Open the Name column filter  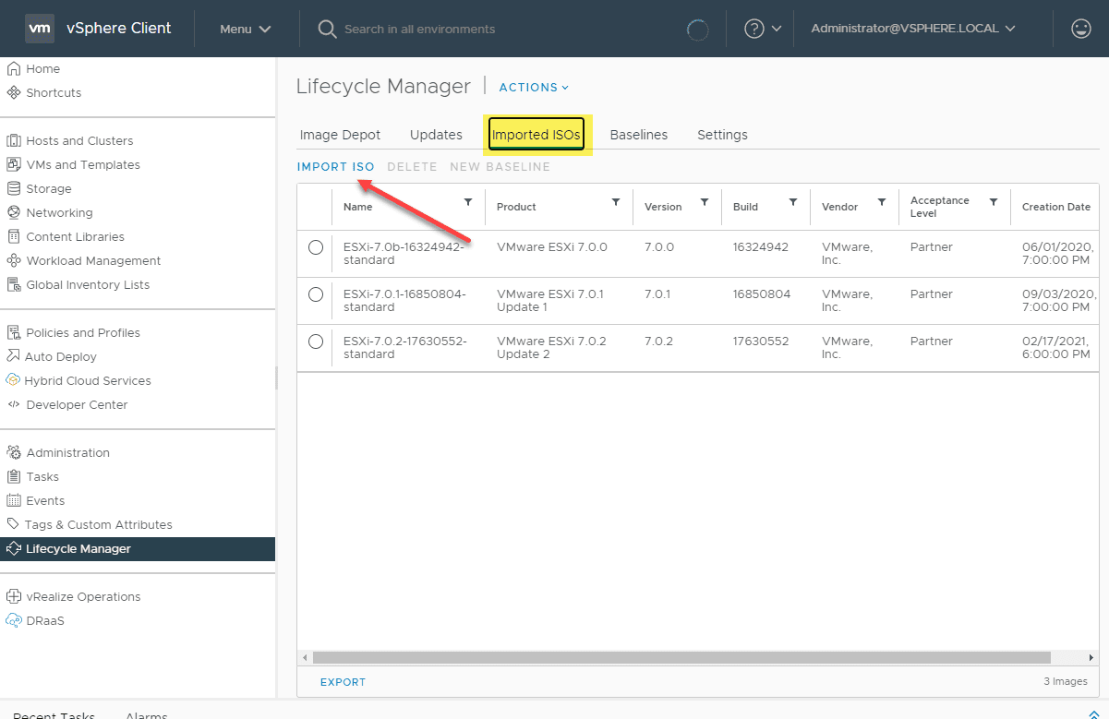468,202
